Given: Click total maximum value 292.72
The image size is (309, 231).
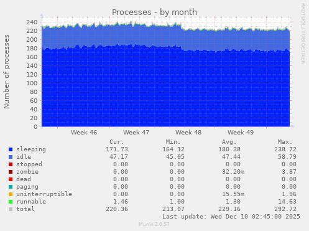Looking at the screenshot, I should click(x=285, y=209).
